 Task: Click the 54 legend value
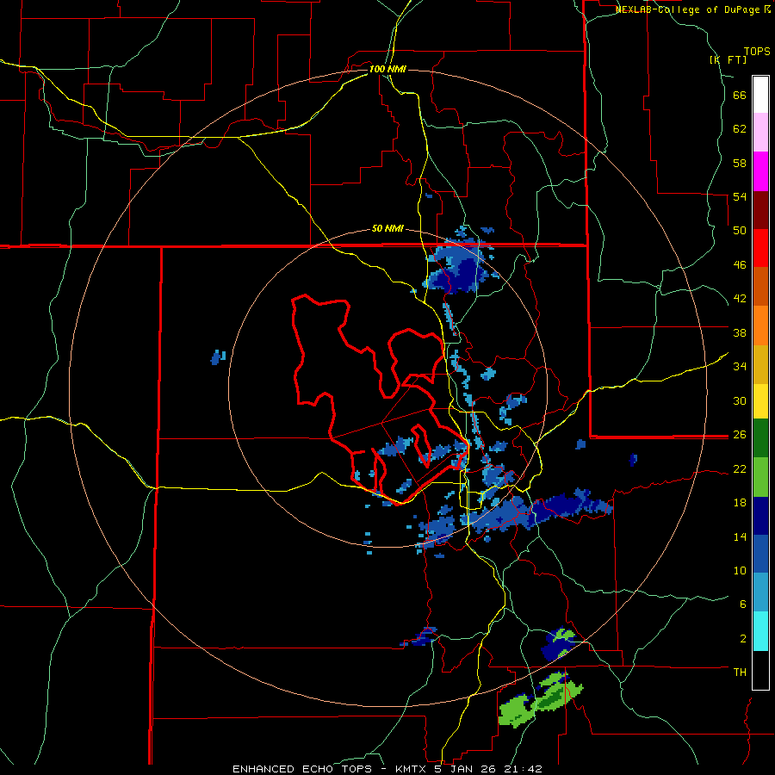point(740,196)
